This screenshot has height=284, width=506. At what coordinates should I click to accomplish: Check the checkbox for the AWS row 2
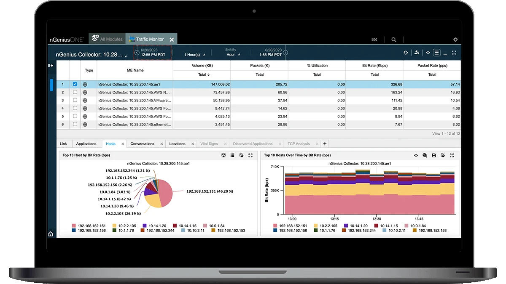coord(75,92)
